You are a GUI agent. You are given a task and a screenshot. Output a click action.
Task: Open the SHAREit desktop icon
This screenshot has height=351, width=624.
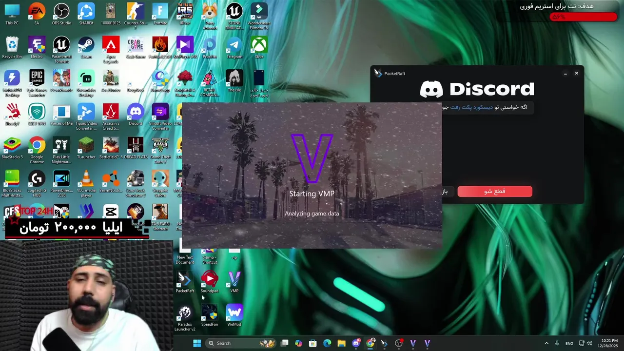coord(86,14)
